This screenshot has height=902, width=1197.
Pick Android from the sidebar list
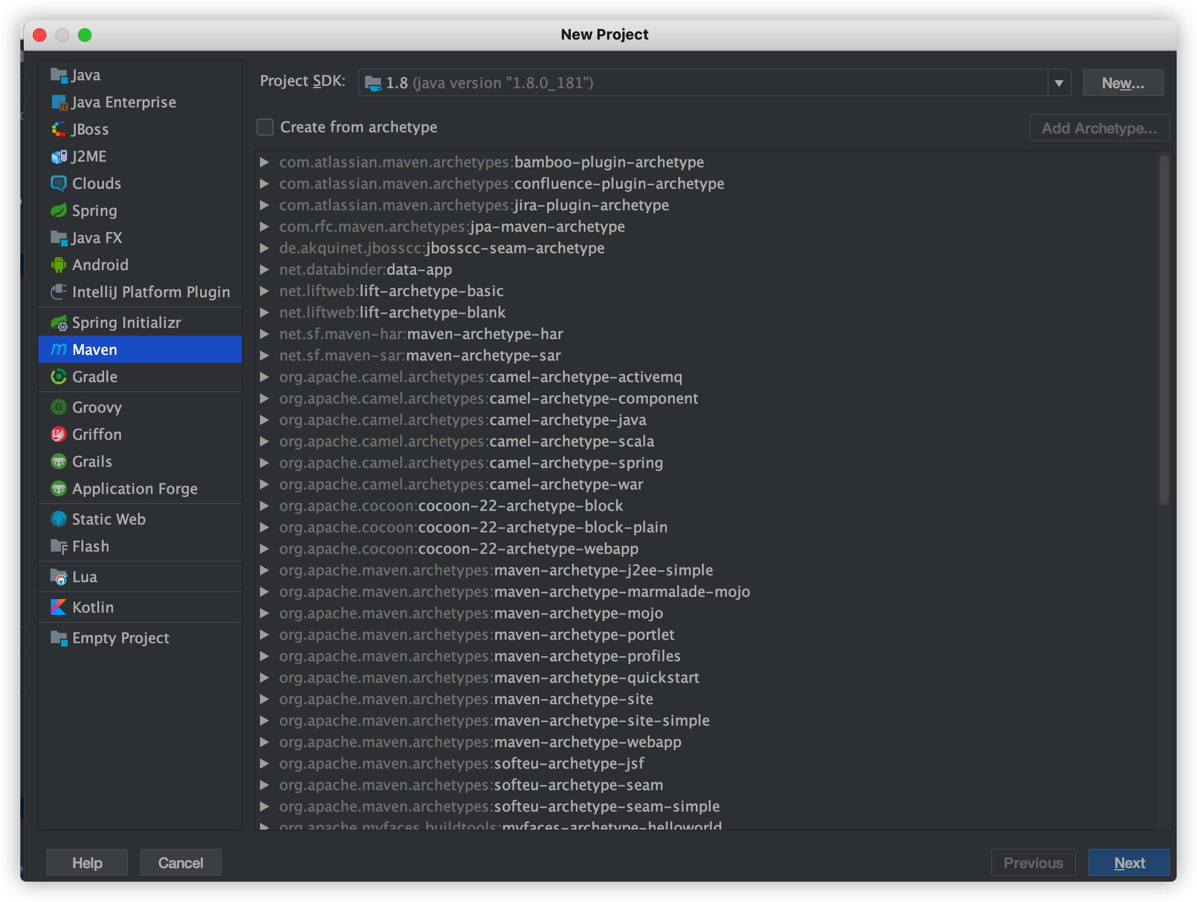tap(140, 265)
